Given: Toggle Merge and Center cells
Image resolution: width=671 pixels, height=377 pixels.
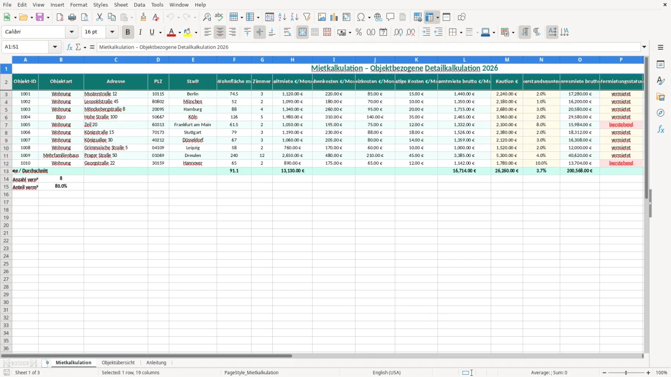Looking at the screenshot, I should [303, 32].
